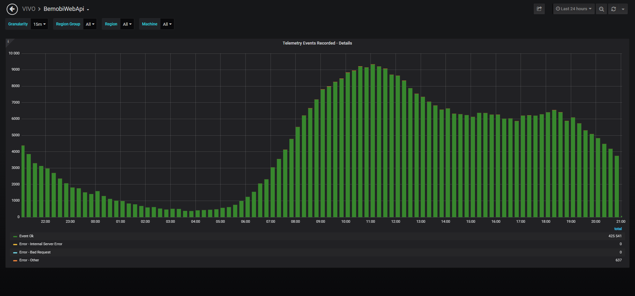Open the Telemetry Events Recorded panel title menu
This screenshot has height=296, width=635.
[x=317, y=43]
